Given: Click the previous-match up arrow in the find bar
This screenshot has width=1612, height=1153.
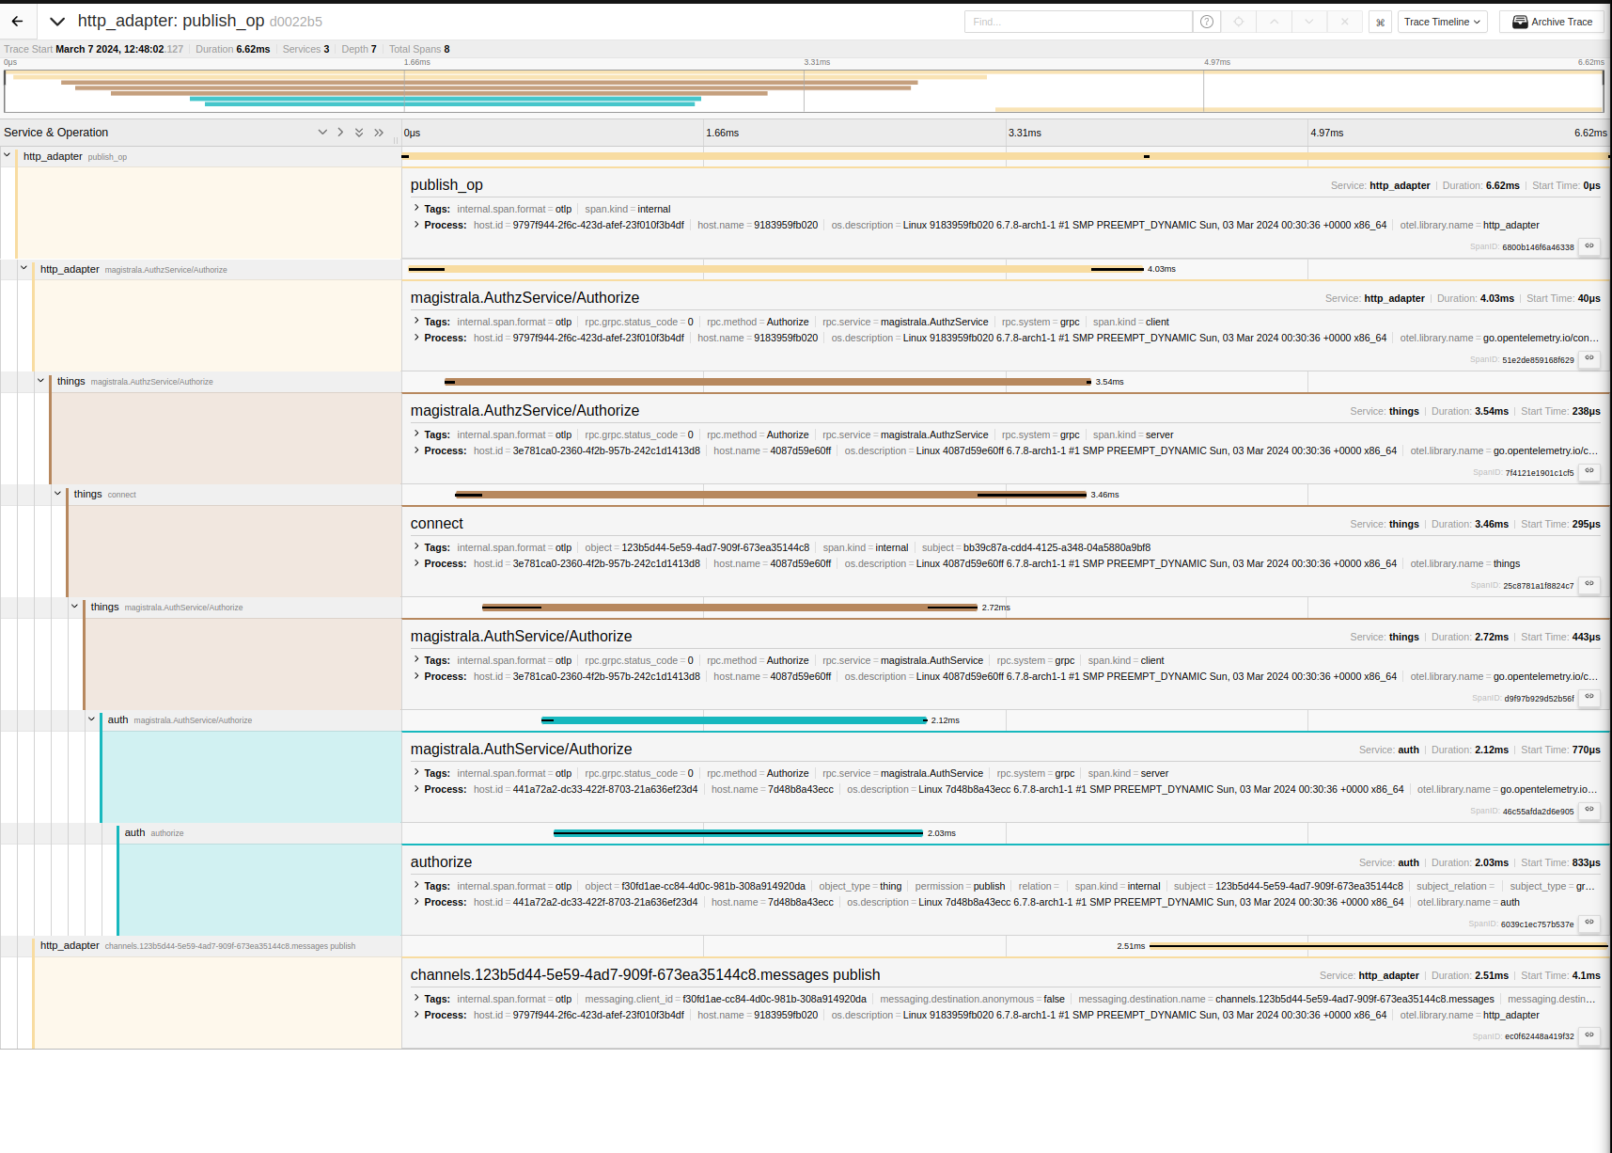Looking at the screenshot, I should (1274, 21).
